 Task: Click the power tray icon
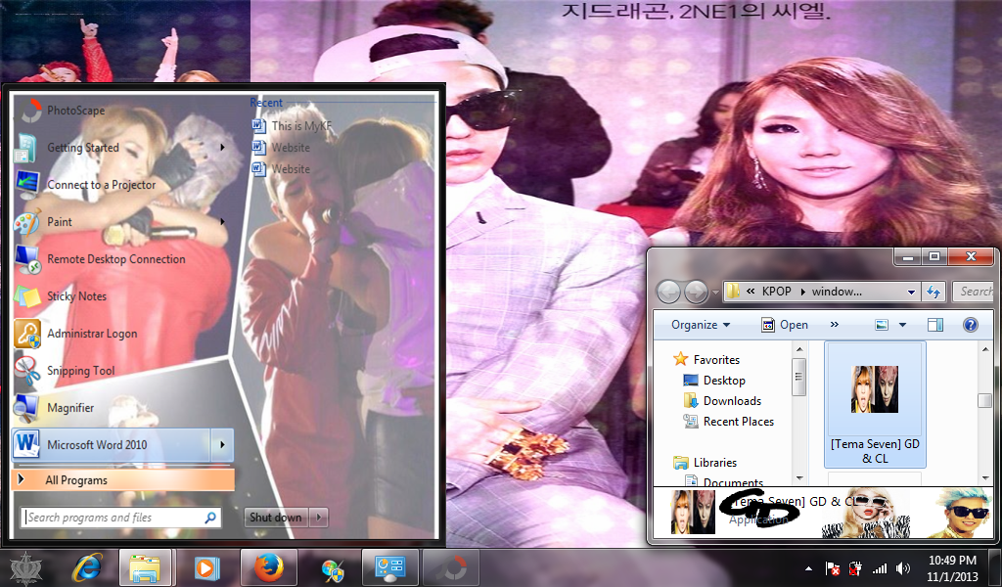point(855,567)
